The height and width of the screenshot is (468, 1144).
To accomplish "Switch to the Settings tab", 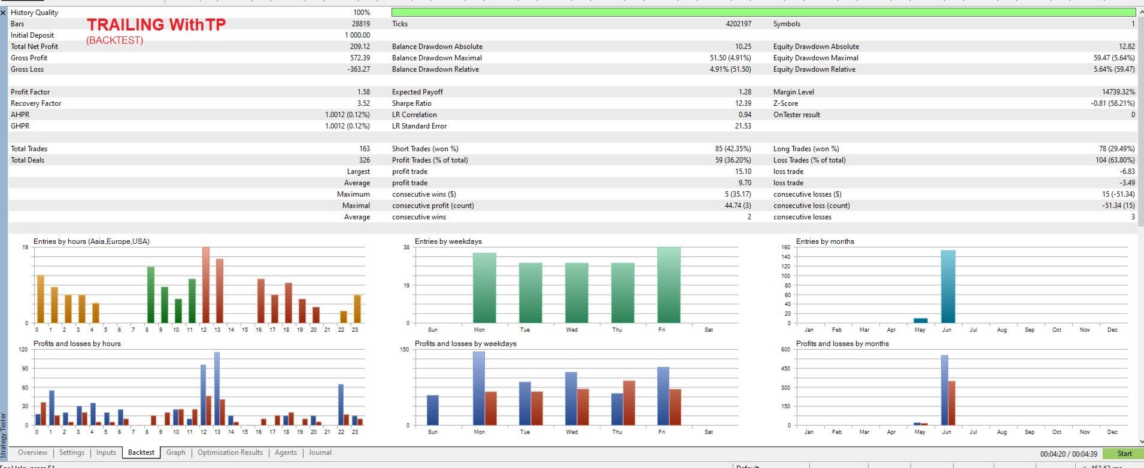I will pyautogui.click(x=72, y=452).
